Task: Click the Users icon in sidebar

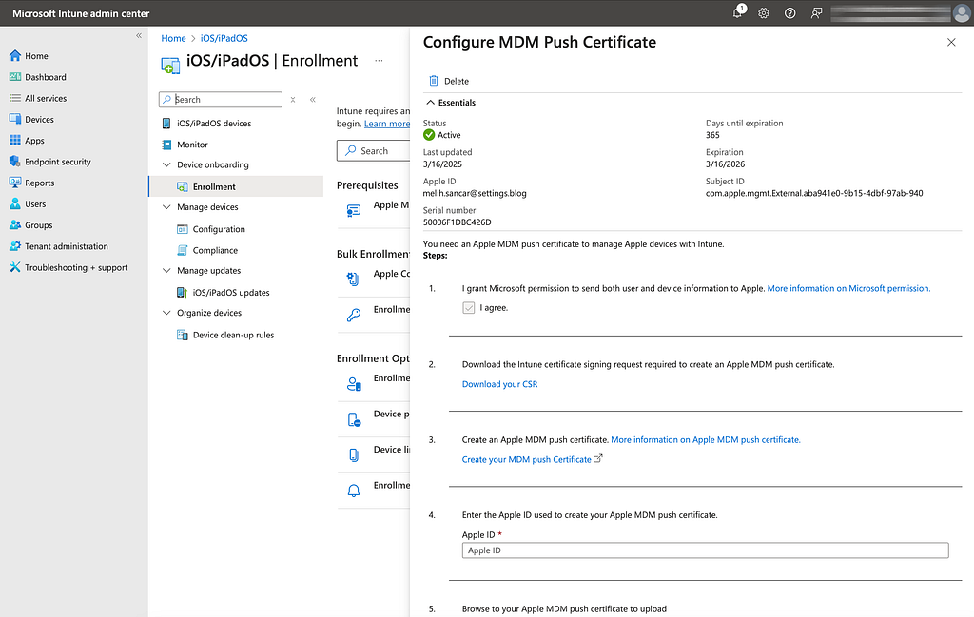Action: (15, 203)
